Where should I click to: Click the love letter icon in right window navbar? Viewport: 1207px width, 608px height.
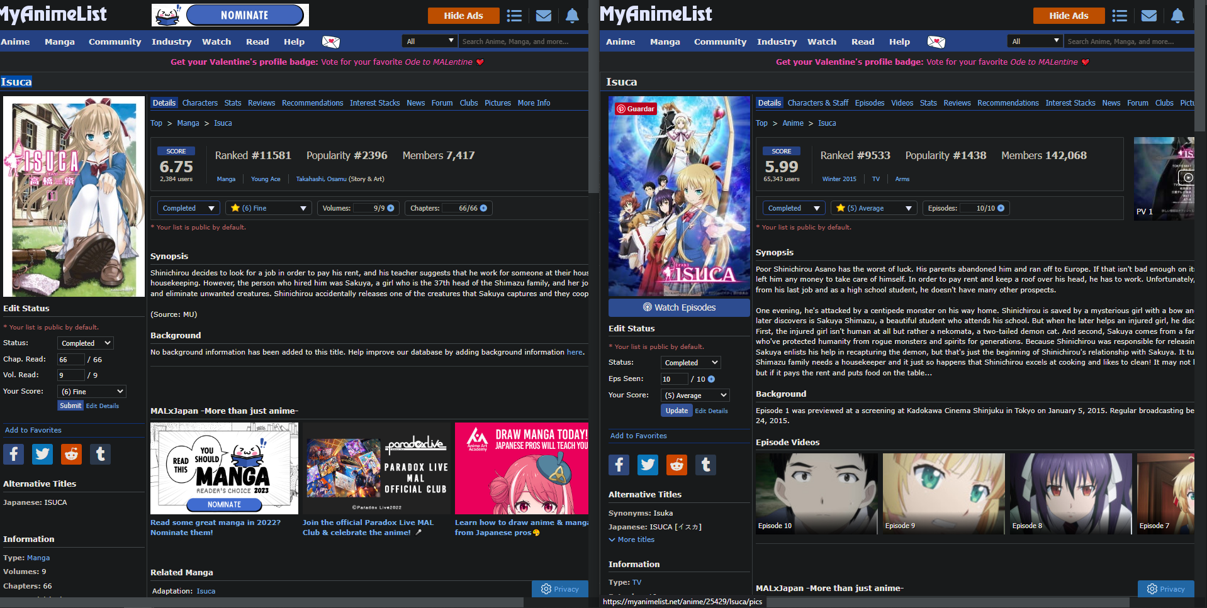pos(936,42)
